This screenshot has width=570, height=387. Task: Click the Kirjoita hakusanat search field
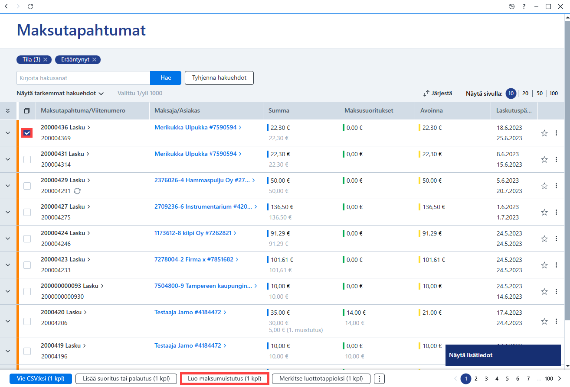tap(83, 78)
